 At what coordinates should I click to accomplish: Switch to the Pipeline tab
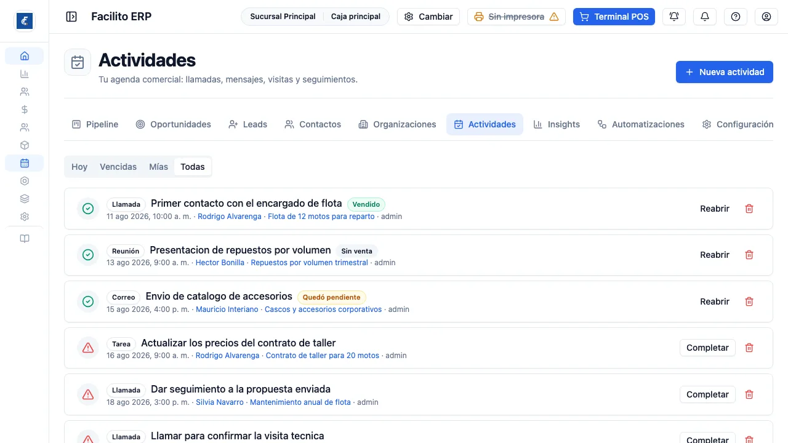point(95,124)
